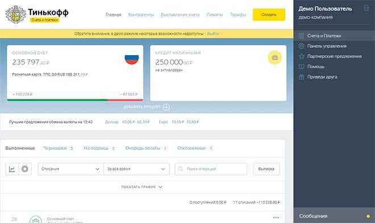Select the На подпись tab
The width and height of the screenshot is (375, 223).
point(99,148)
